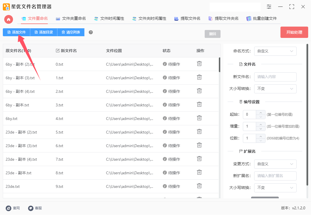Click the 状态 column header

click(167, 51)
